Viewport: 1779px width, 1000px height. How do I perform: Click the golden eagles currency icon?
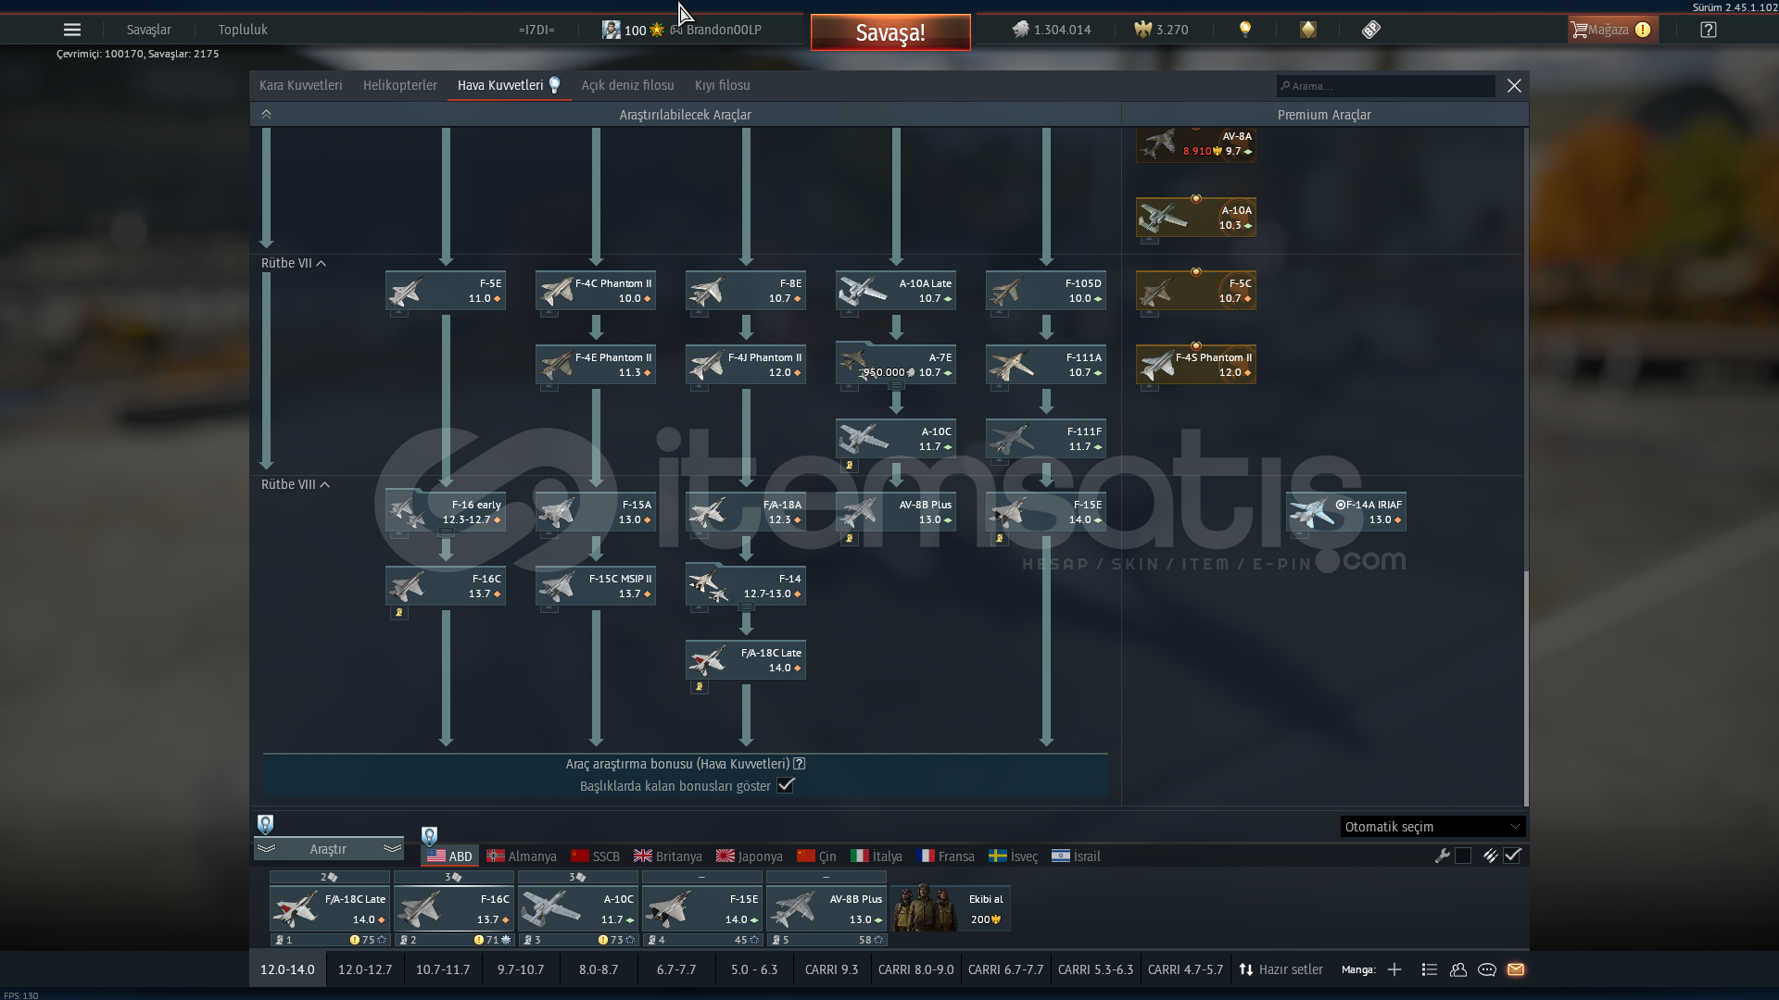tap(1142, 30)
